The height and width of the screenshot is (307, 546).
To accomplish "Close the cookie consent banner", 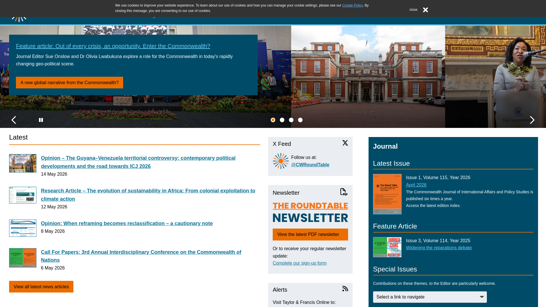I will tap(425, 10).
